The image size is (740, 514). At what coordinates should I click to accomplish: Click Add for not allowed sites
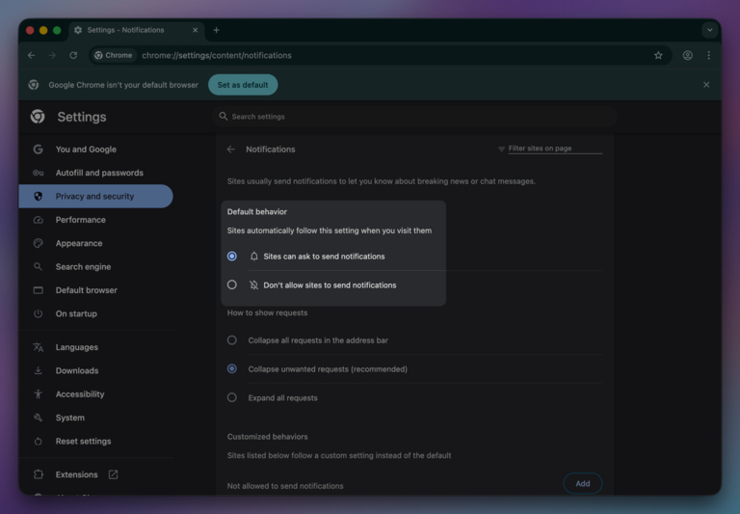coord(582,483)
